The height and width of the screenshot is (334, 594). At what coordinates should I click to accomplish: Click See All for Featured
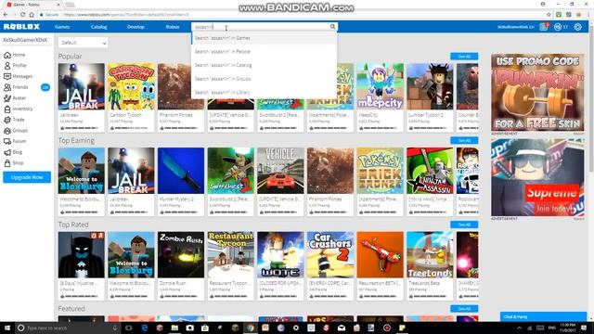coord(464,309)
